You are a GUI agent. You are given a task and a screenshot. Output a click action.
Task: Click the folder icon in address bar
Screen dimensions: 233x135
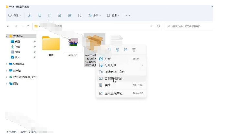point(36,26)
